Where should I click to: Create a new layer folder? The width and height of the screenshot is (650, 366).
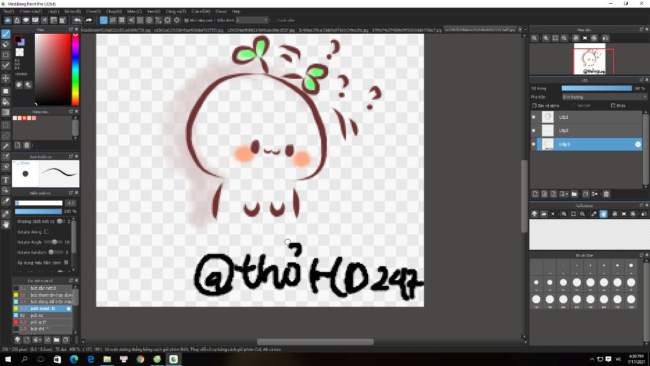coord(574,194)
